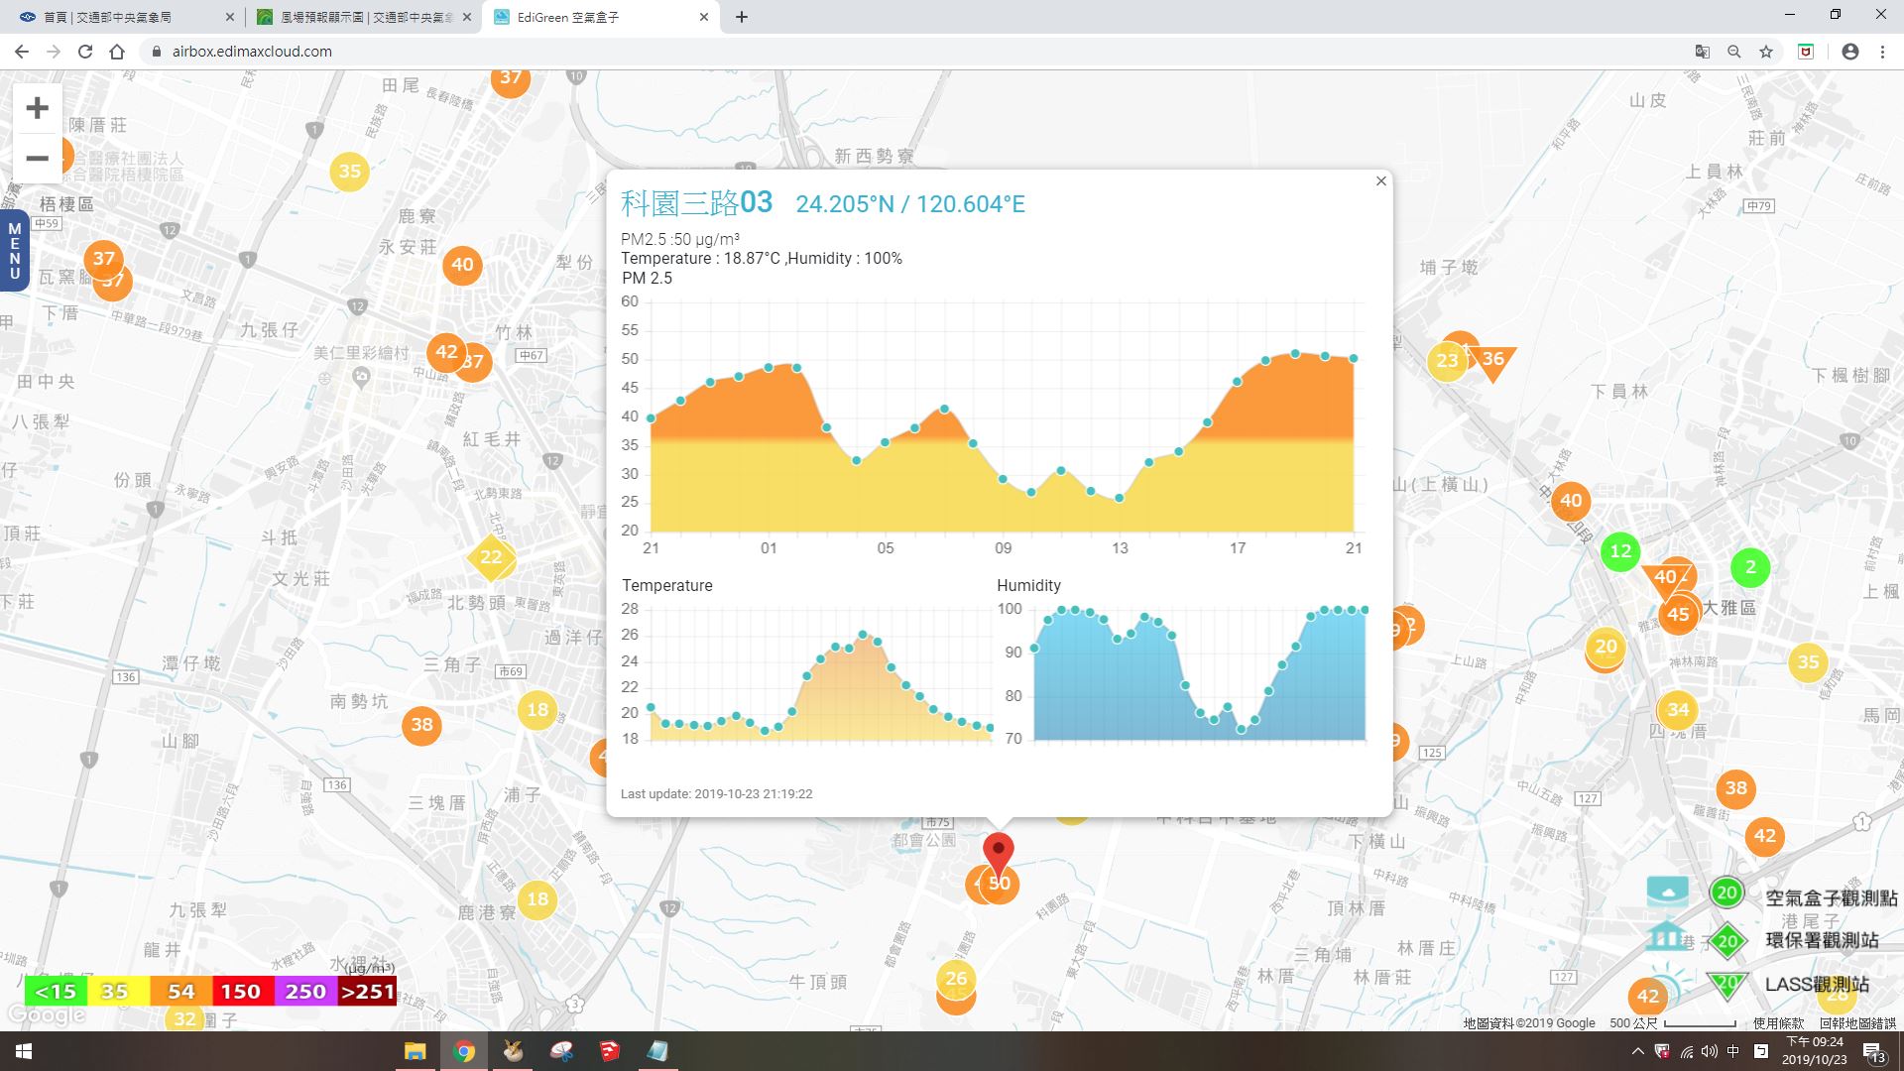
Task: Bookmark this page with star icon
Action: 1766,52
